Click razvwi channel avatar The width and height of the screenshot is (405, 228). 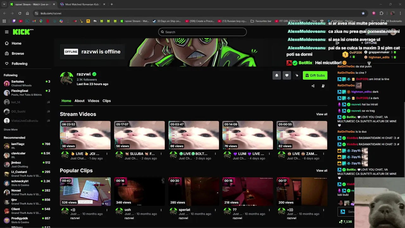[x=67, y=79]
